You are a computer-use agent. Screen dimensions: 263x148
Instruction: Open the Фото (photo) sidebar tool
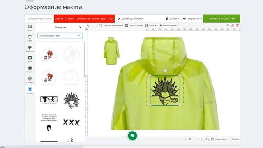(30, 28)
